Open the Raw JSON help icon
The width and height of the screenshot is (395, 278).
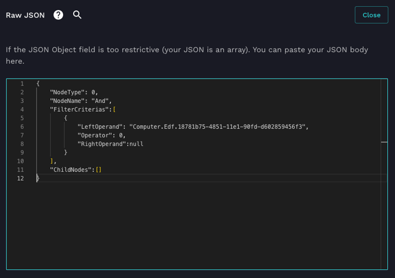click(58, 15)
